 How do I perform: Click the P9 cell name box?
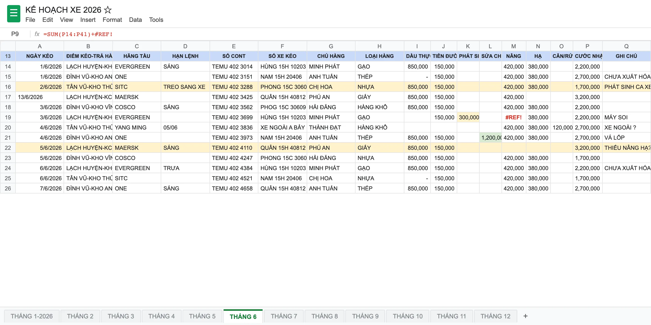coord(15,34)
